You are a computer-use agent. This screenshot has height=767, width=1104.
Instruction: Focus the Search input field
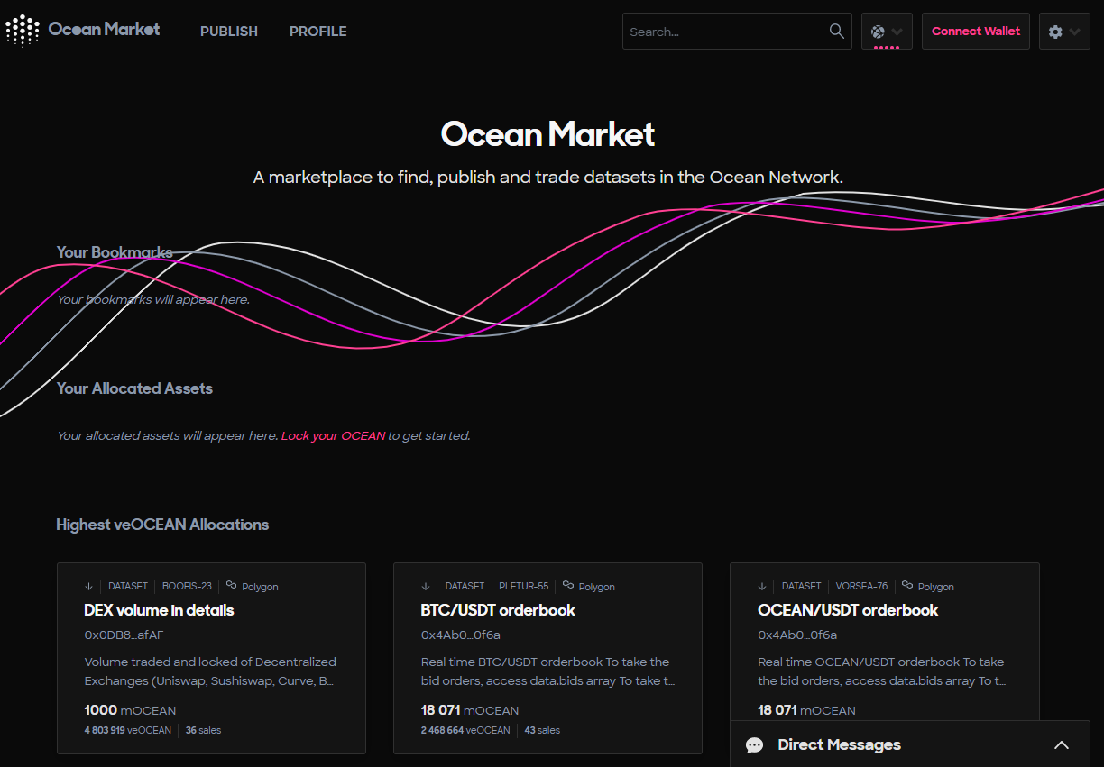(x=726, y=32)
